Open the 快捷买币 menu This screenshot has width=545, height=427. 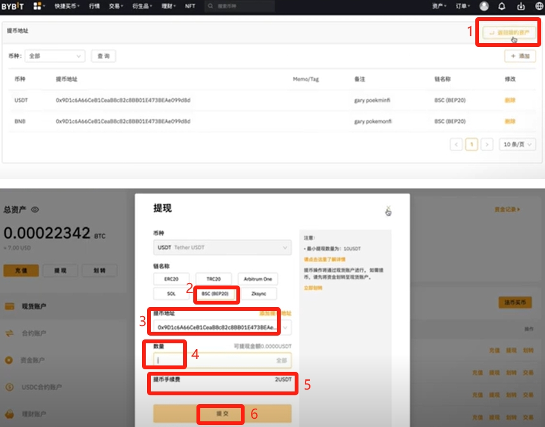[x=67, y=6]
